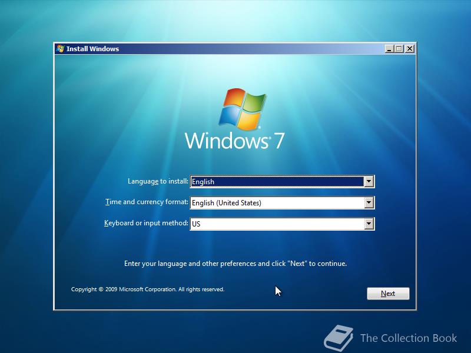This screenshot has width=471, height=353.
Task: Click the copyright 2009 Microsoft Corporation text
Action: point(148,289)
